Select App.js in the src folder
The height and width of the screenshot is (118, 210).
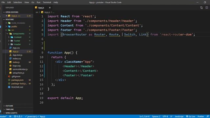tap(15, 51)
